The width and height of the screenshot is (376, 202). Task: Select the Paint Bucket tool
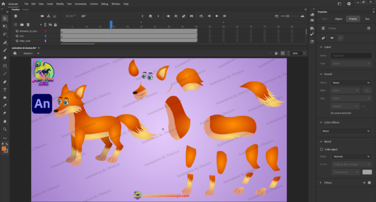coord(5,97)
